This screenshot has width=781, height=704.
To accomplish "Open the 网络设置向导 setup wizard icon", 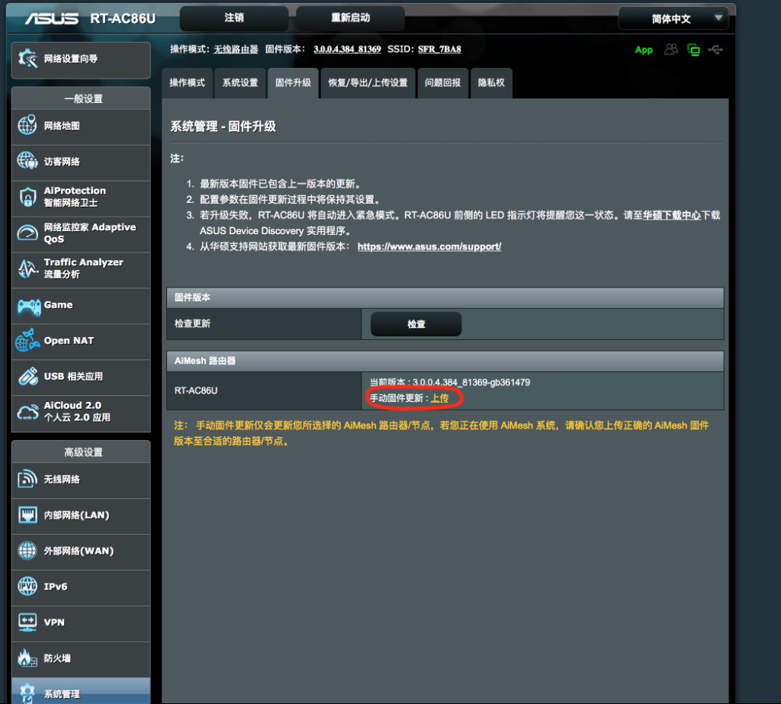I will click(x=27, y=59).
